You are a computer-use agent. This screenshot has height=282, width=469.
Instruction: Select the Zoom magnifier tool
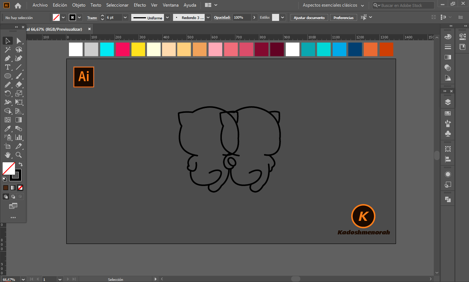tap(19, 155)
